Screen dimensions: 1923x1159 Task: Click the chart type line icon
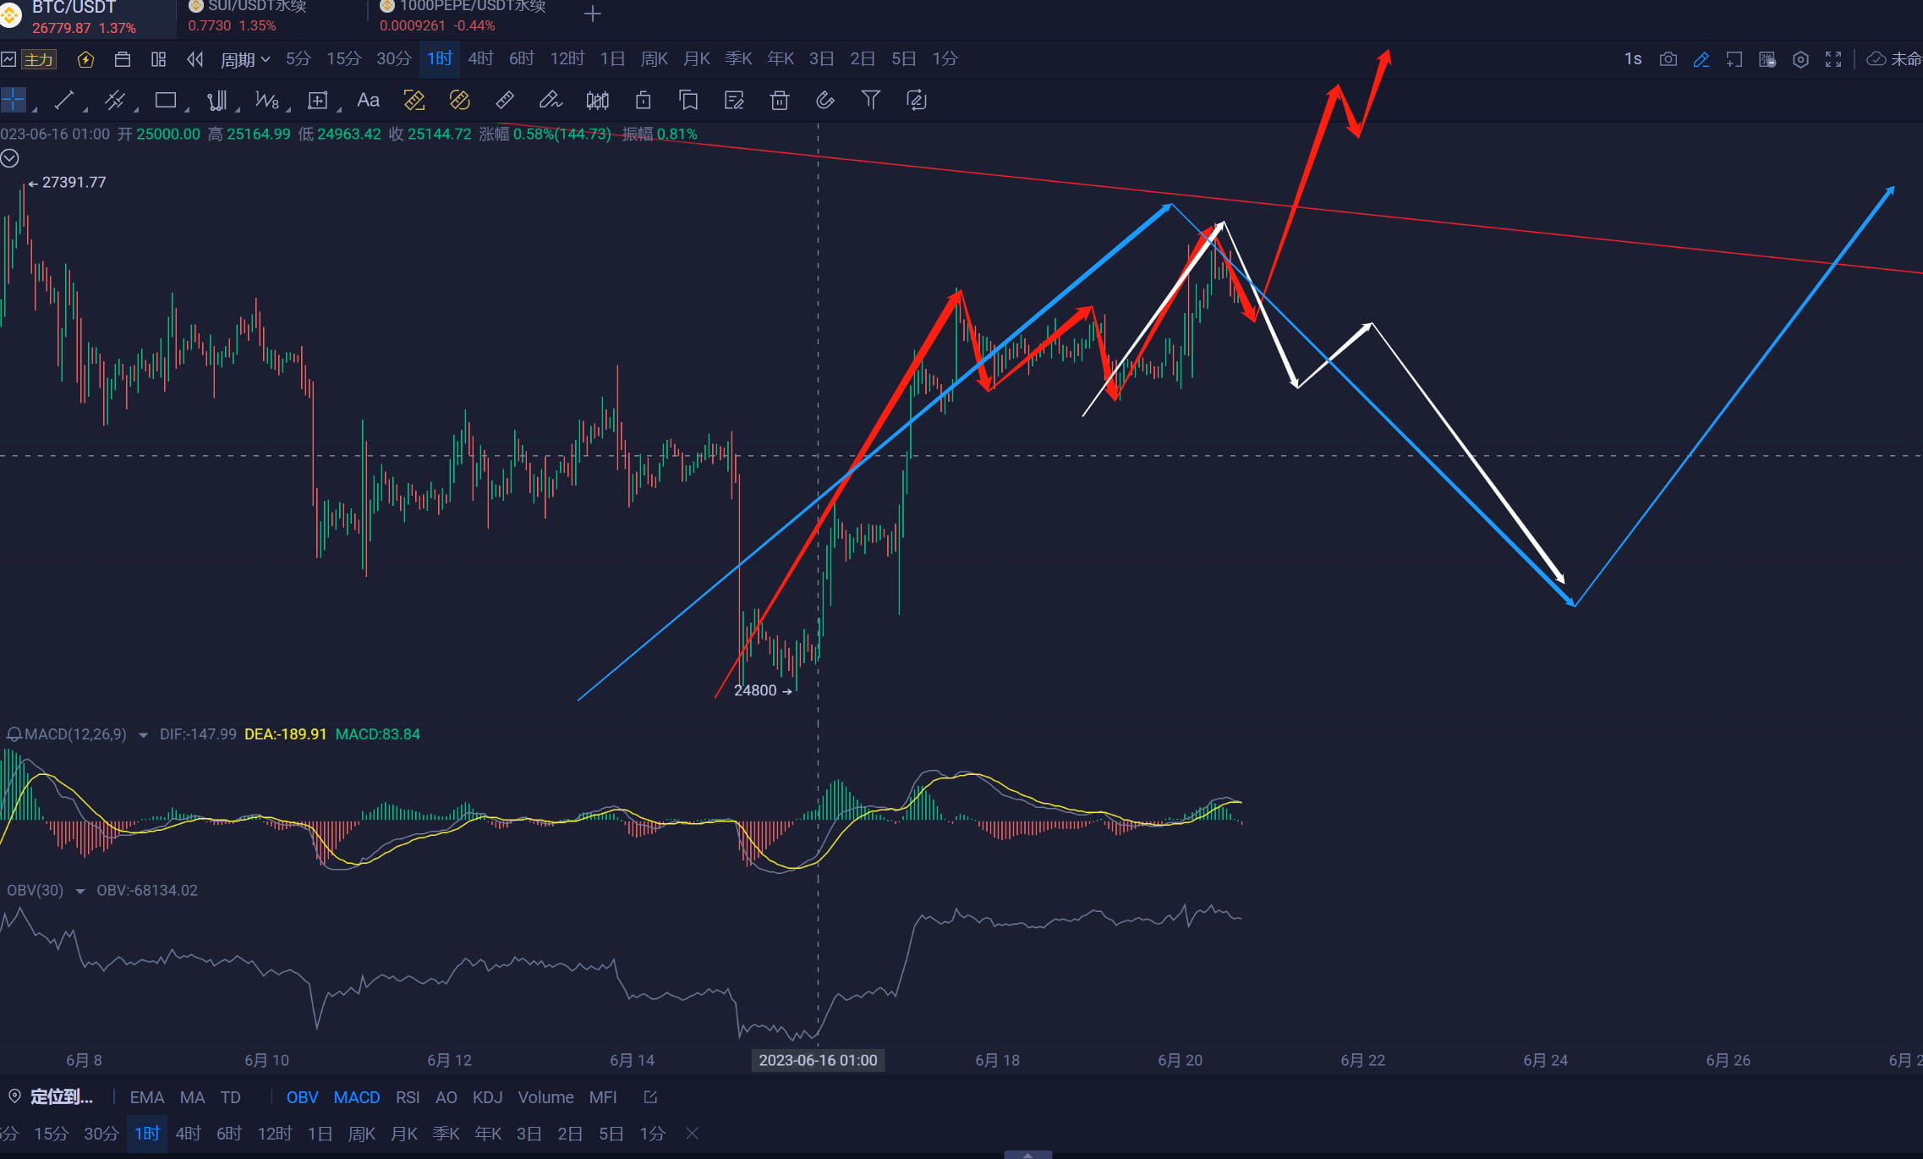pos(8,59)
